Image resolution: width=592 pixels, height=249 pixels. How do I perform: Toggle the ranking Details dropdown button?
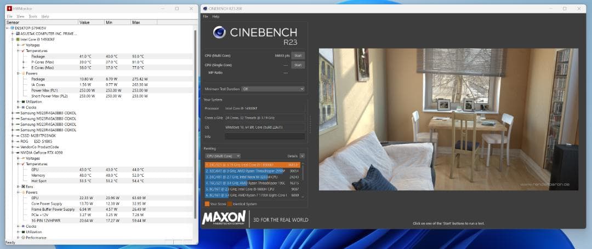pyautogui.click(x=301, y=156)
